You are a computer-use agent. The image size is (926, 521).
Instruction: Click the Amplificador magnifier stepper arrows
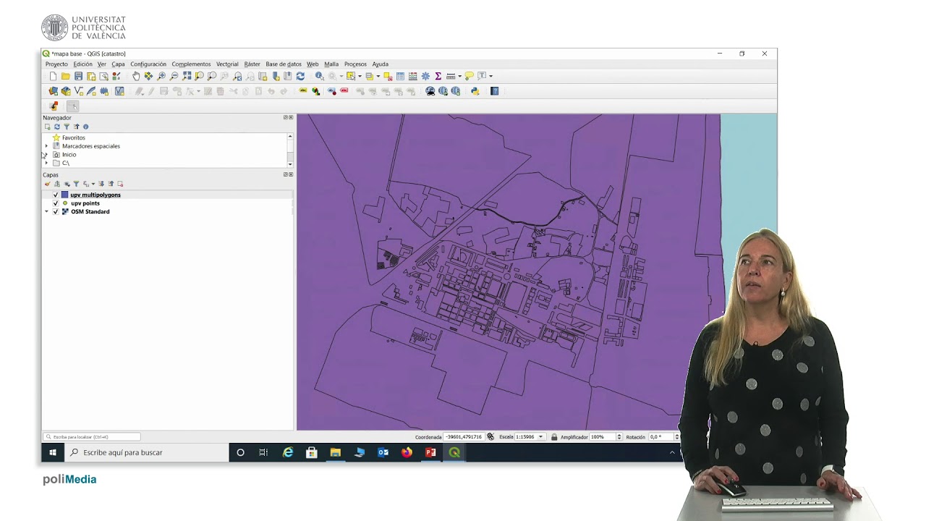(x=619, y=437)
